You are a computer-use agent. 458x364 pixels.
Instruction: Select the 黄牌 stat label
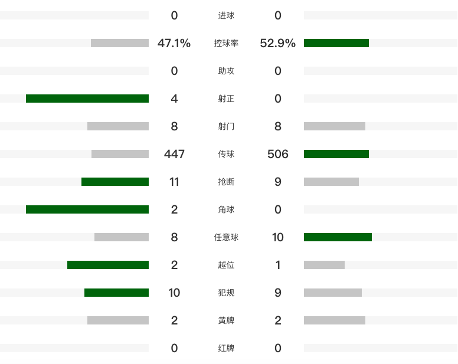click(x=226, y=320)
